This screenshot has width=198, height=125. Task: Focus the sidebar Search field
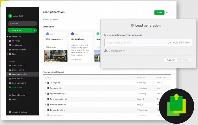pos(22,24)
